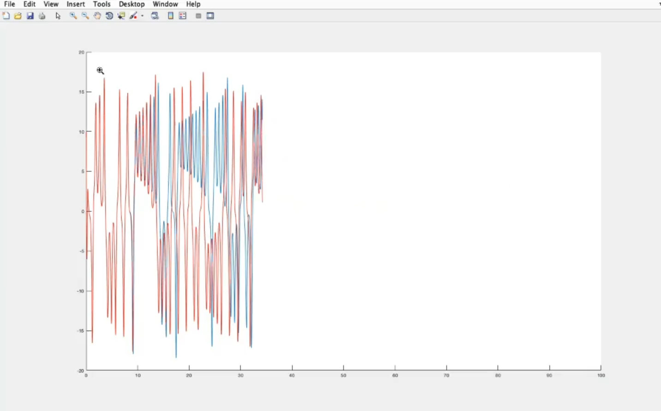Click the Open file folder icon
Screen dimensions: 661x411
(18, 16)
